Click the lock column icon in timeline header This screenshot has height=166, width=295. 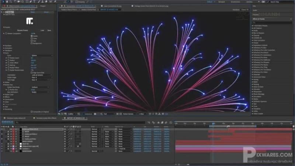pos(8,127)
